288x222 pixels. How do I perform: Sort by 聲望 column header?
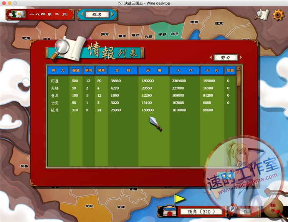click(76, 70)
